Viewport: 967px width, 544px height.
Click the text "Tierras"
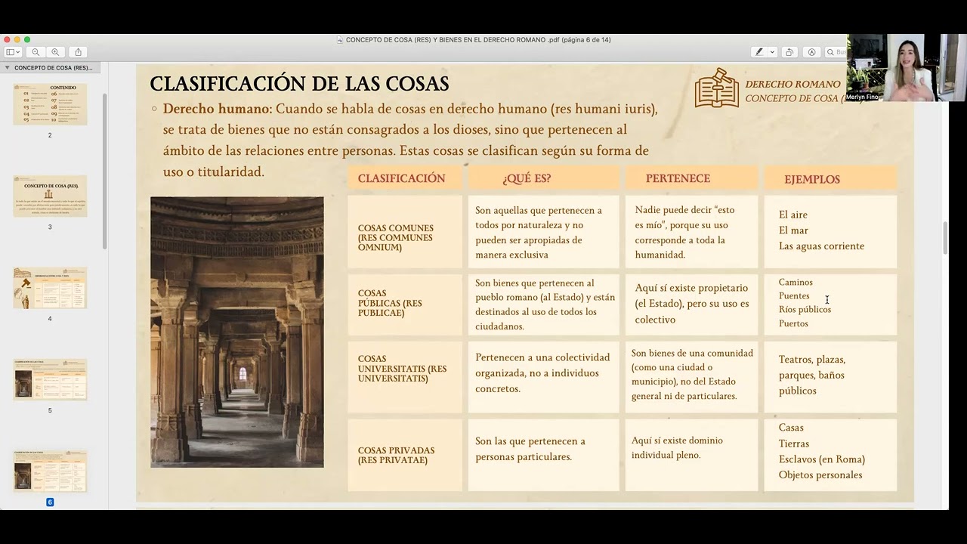click(x=794, y=444)
